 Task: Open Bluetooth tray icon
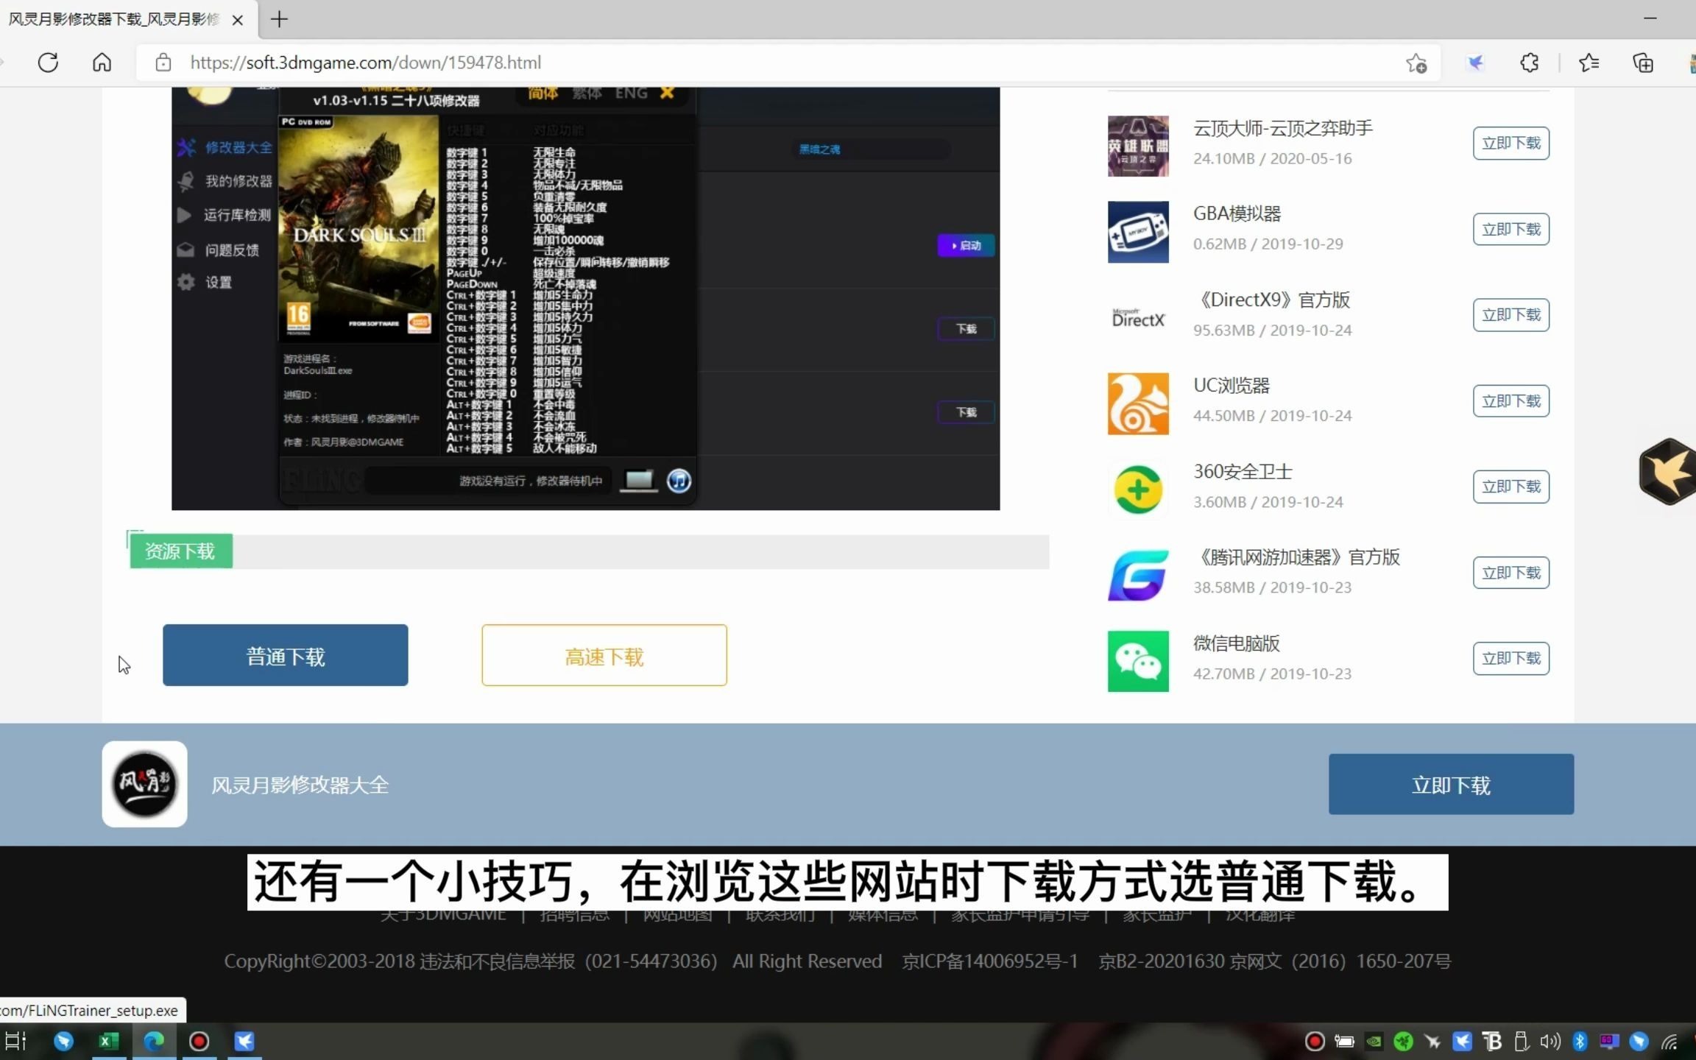click(x=1580, y=1041)
